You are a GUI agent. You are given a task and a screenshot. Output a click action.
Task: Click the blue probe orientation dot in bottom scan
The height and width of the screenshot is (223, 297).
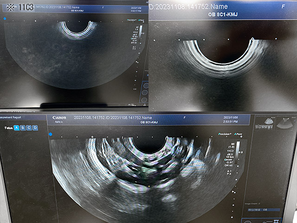[51, 134]
